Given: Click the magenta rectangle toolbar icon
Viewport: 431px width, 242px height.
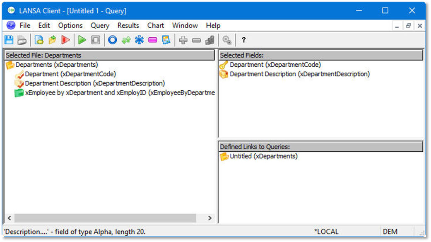Looking at the screenshot, I should pos(152,40).
